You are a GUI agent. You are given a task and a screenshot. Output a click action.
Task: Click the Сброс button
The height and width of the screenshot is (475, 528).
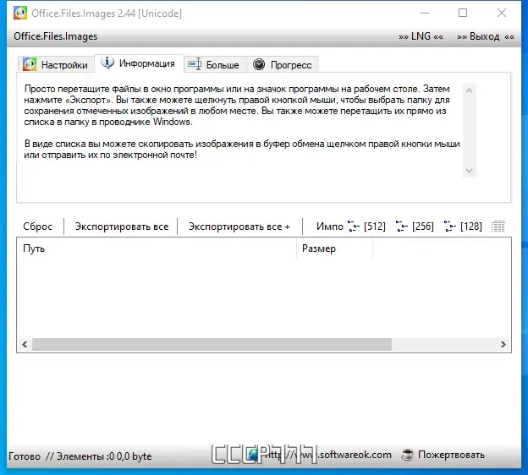(38, 227)
